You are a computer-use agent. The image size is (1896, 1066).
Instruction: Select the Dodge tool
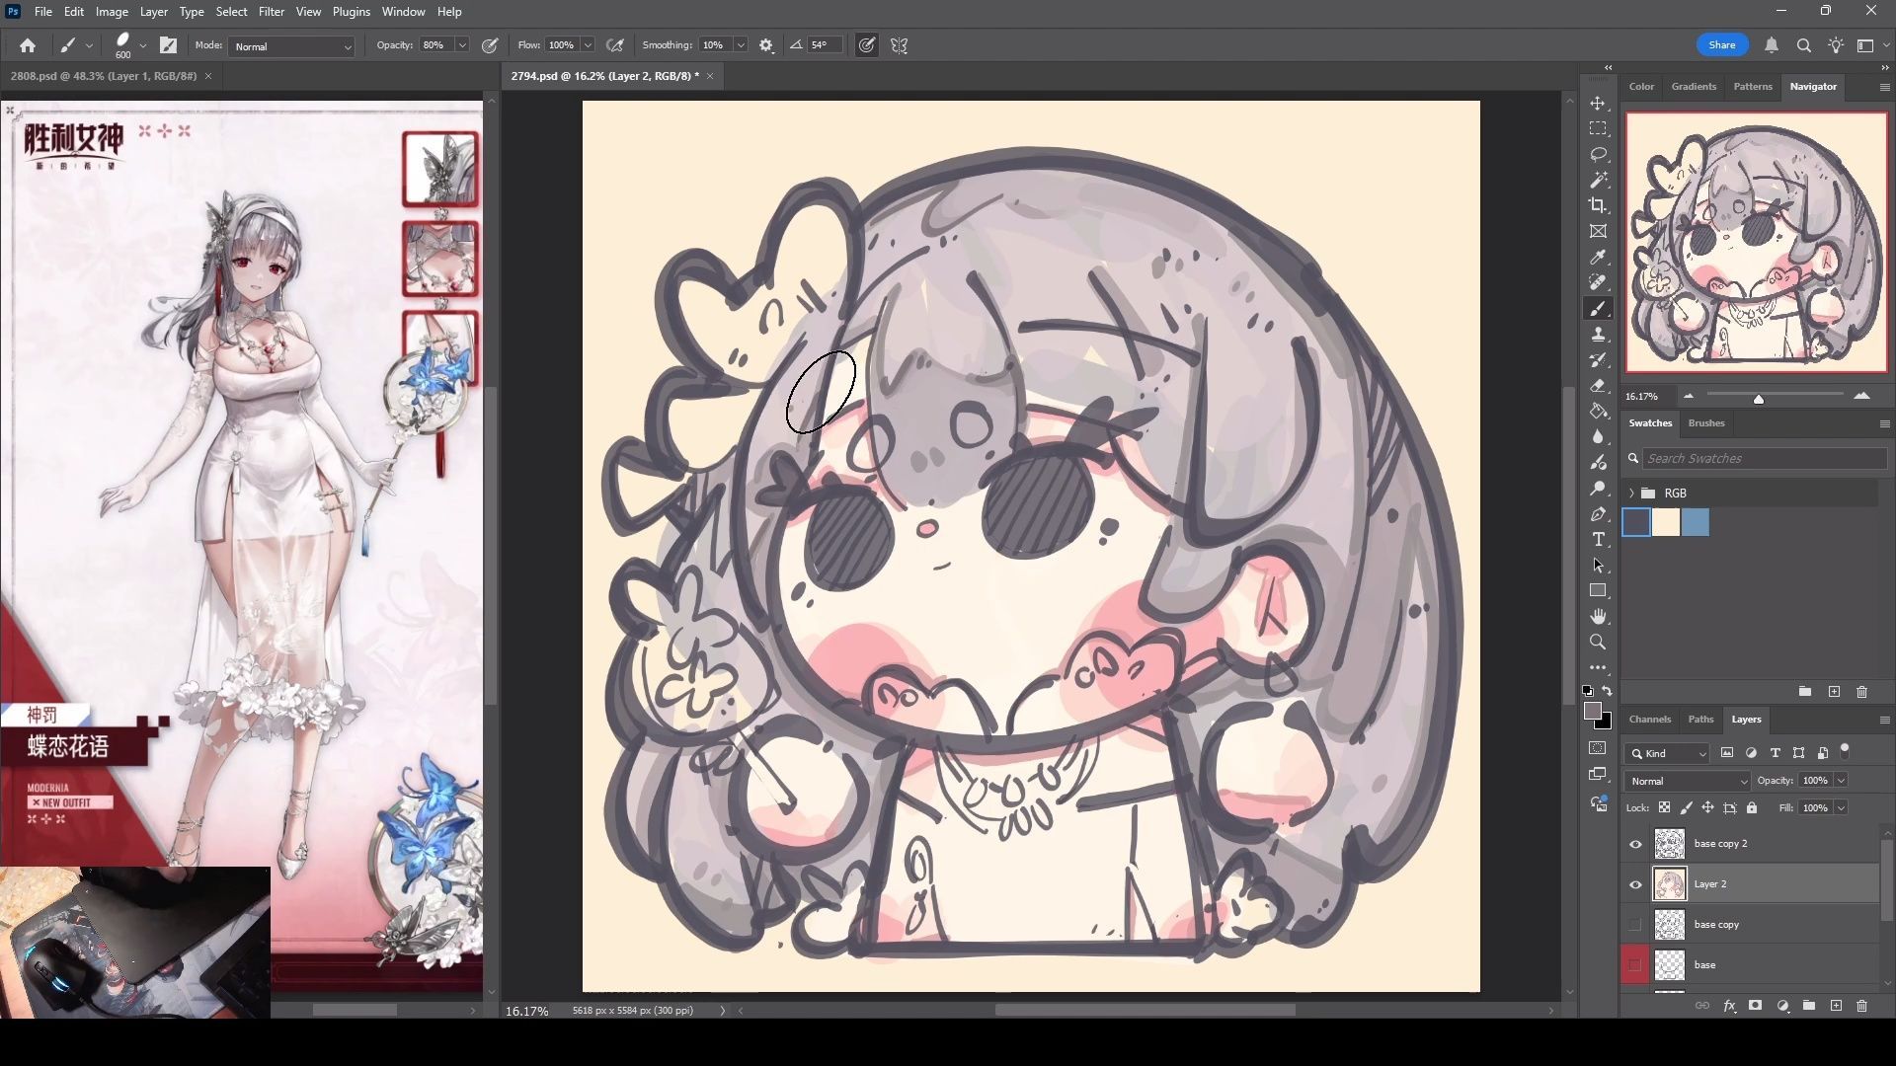1598,489
